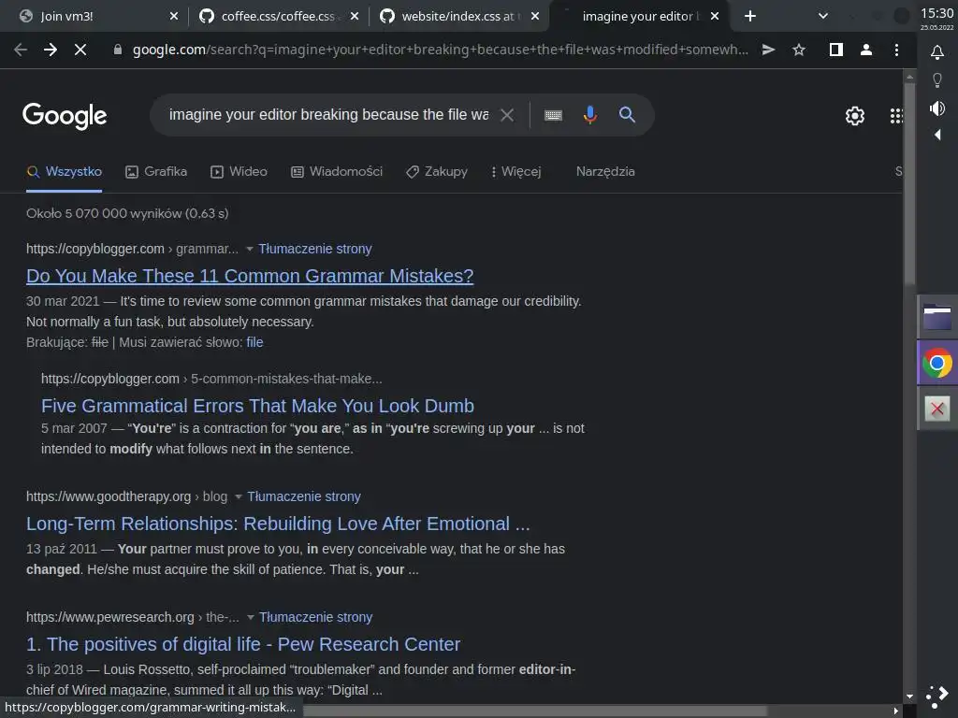
Task: Activate Chrome in the dock
Action: click(937, 364)
